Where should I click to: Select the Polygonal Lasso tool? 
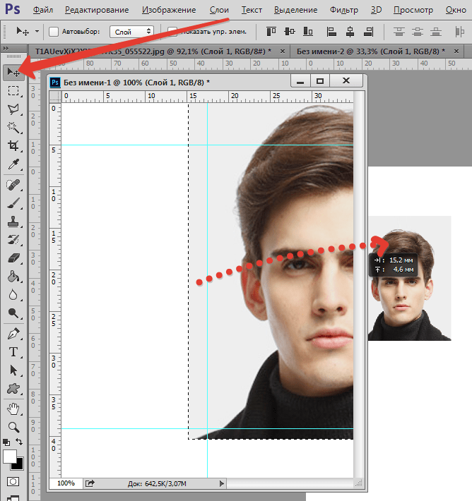point(13,109)
